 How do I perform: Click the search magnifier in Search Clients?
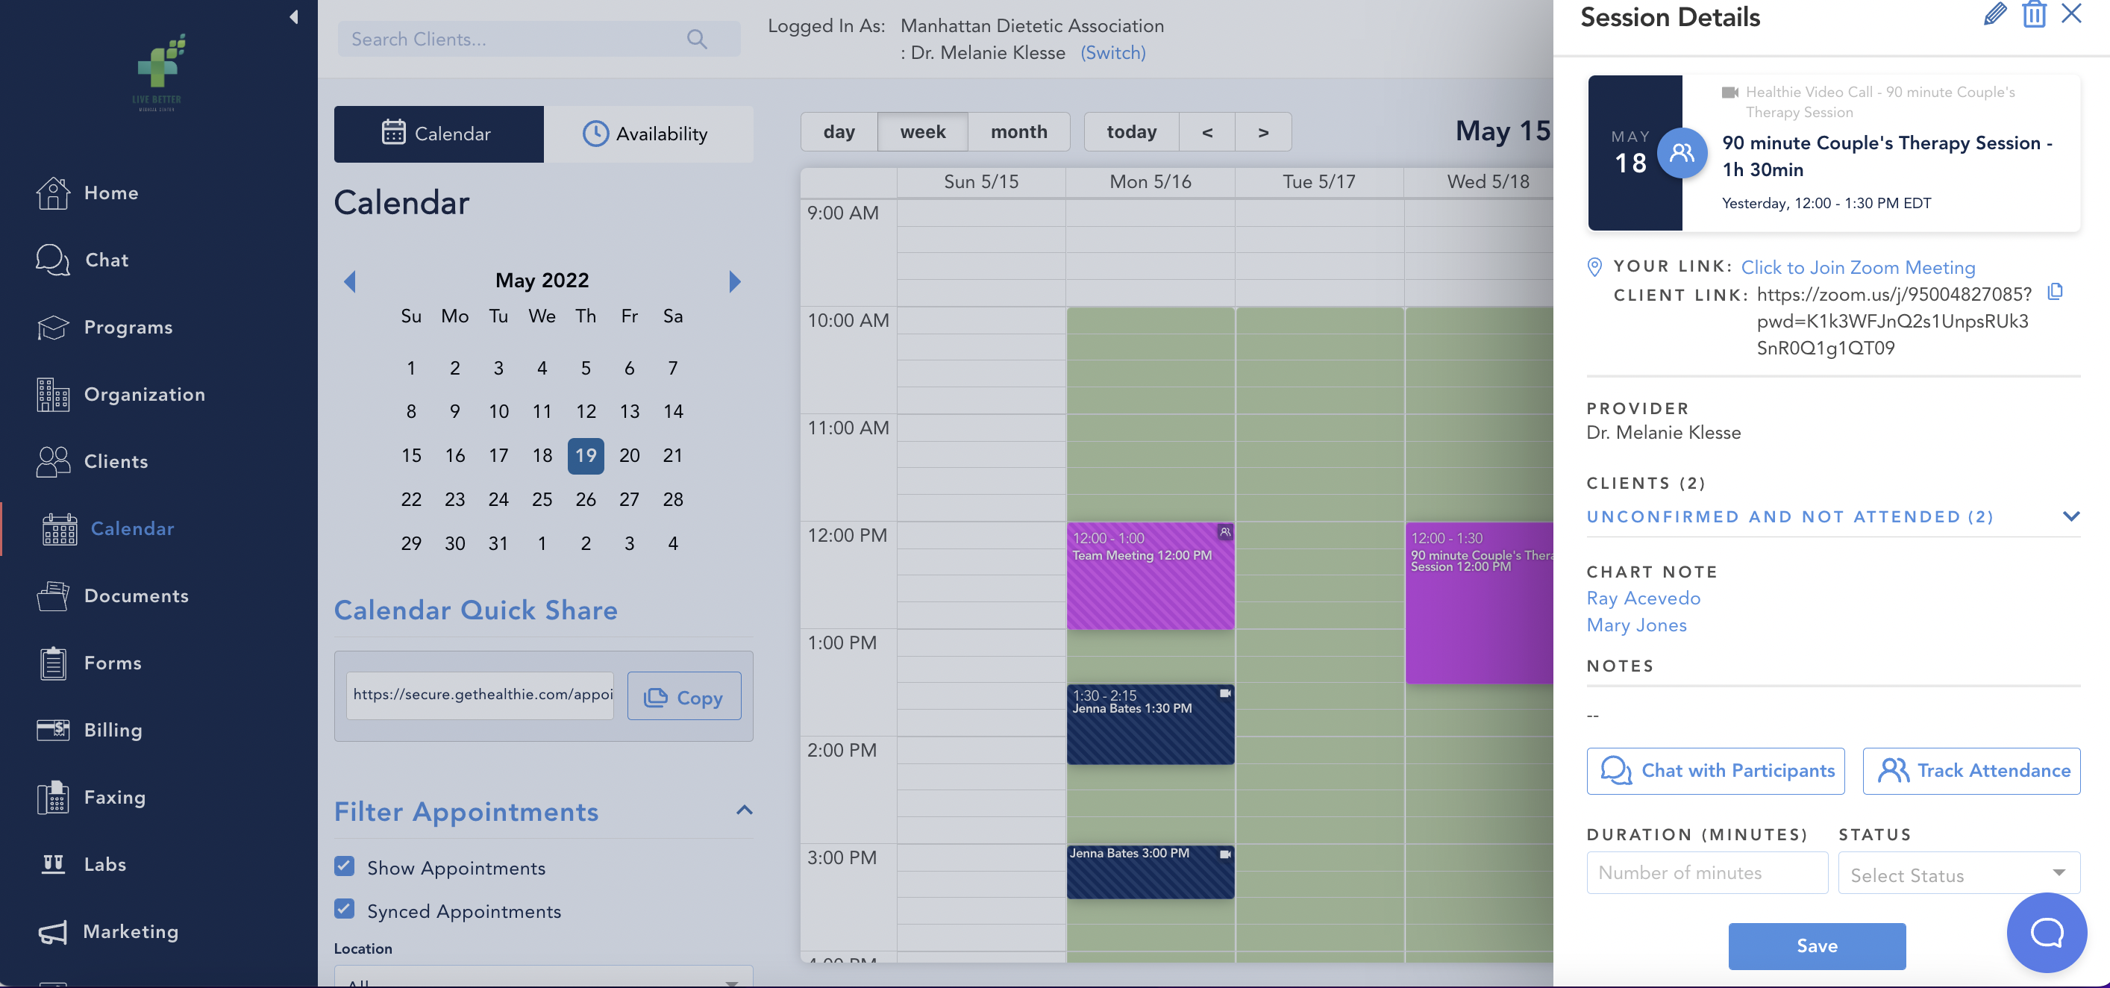click(x=697, y=39)
